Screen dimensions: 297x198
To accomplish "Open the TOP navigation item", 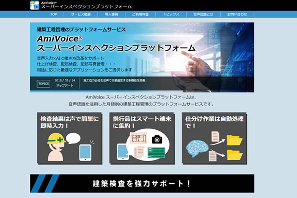I will click(54, 14).
